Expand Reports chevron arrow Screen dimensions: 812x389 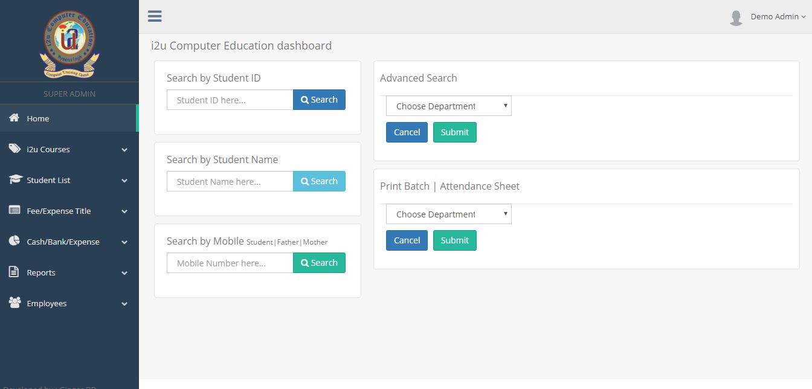pyautogui.click(x=124, y=273)
